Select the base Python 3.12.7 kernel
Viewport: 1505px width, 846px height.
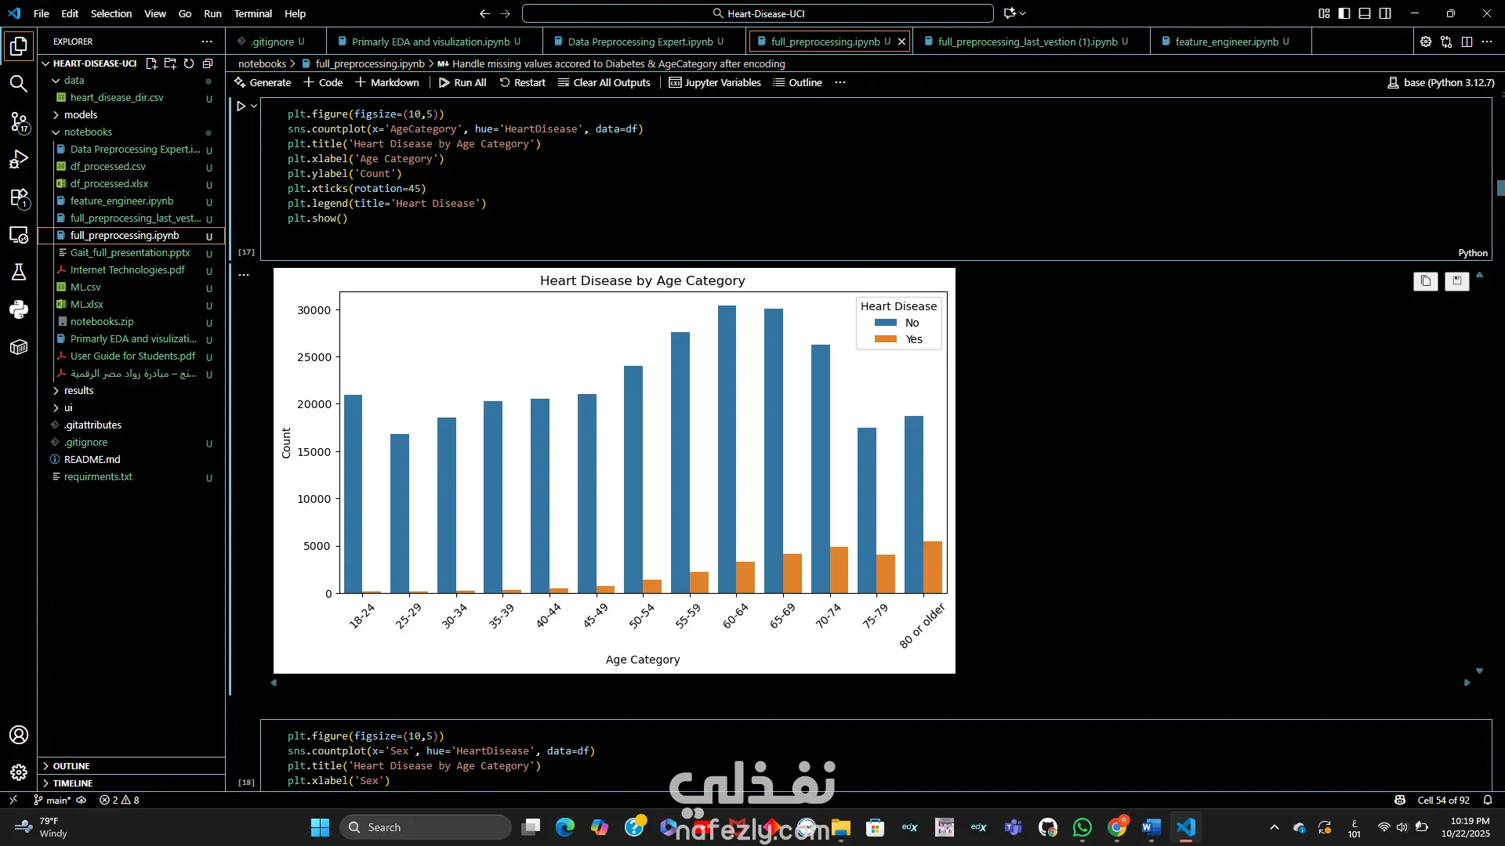click(1441, 82)
